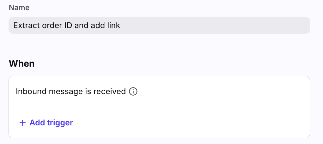Click the text Extract order ID and add link
The height and width of the screenshot is (144, 323).
(x=67, y=25)
